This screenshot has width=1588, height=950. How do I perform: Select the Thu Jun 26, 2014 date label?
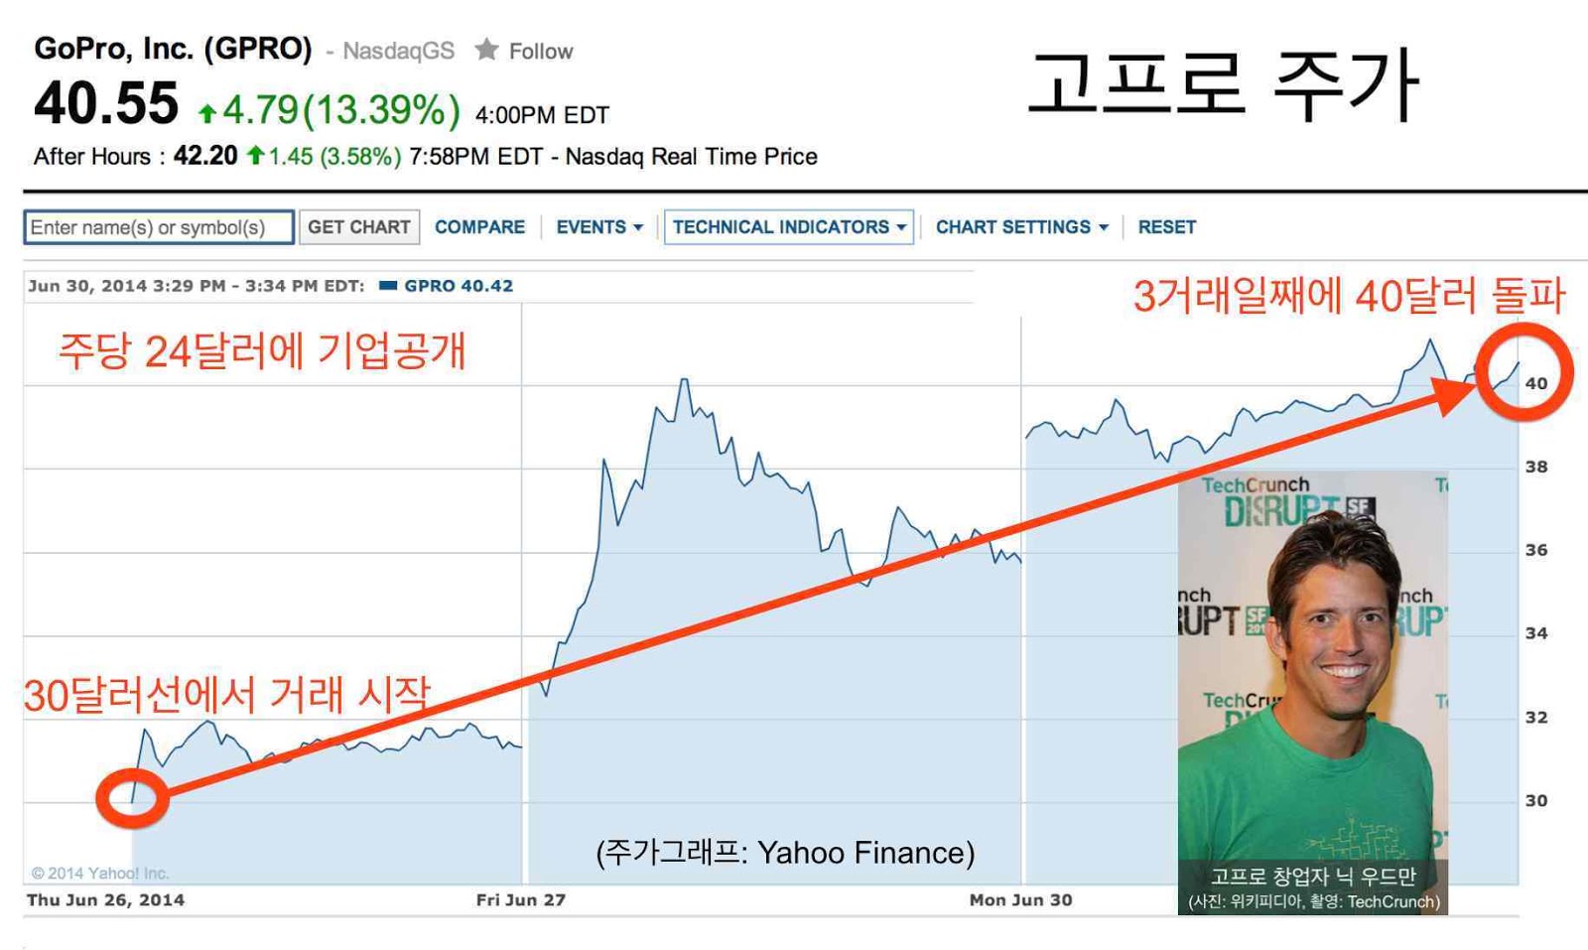point(105,900)
